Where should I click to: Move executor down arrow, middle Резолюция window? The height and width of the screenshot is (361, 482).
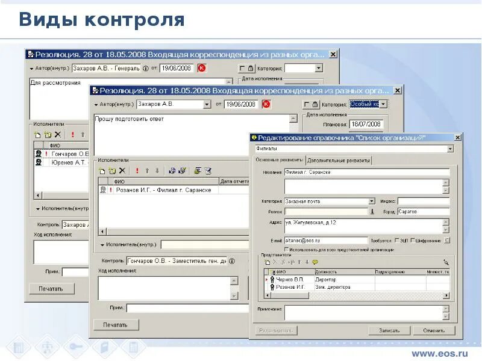(x=157, y=171)
